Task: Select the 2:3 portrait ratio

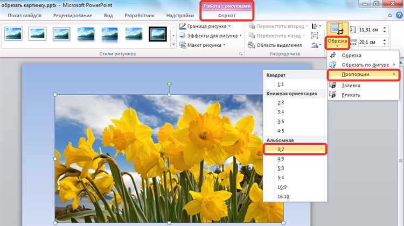Action: tap(295, 103)
